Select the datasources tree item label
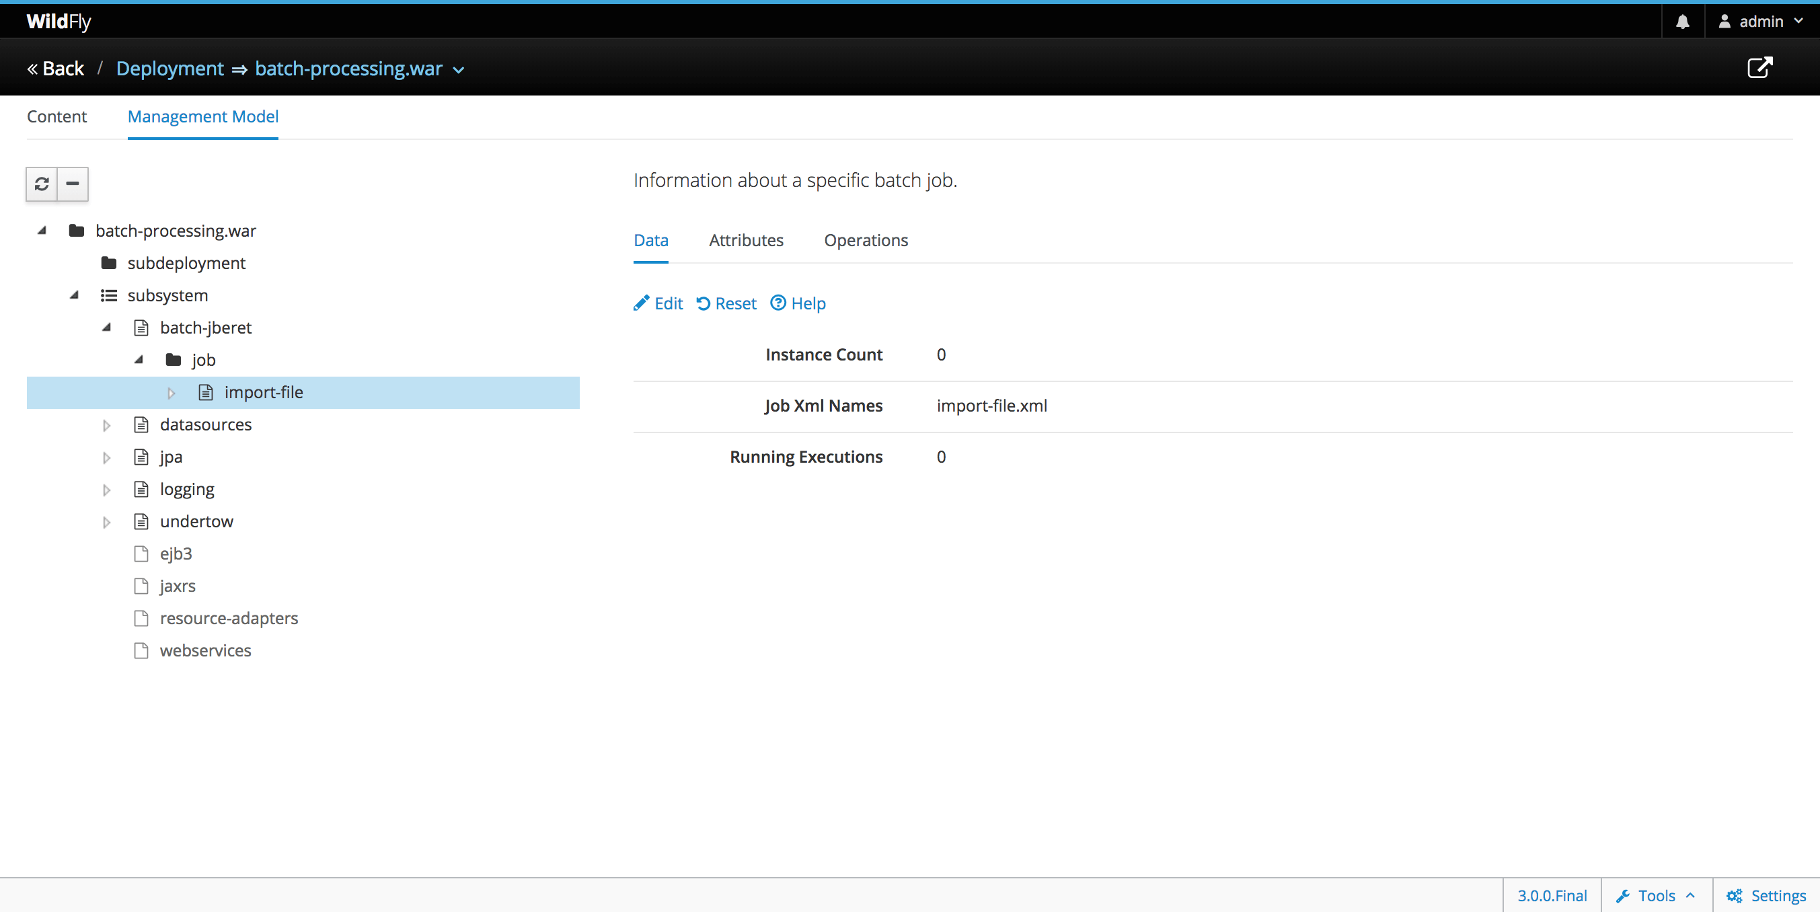Screen dimensions: 1820x912 (x=206, y=424)
